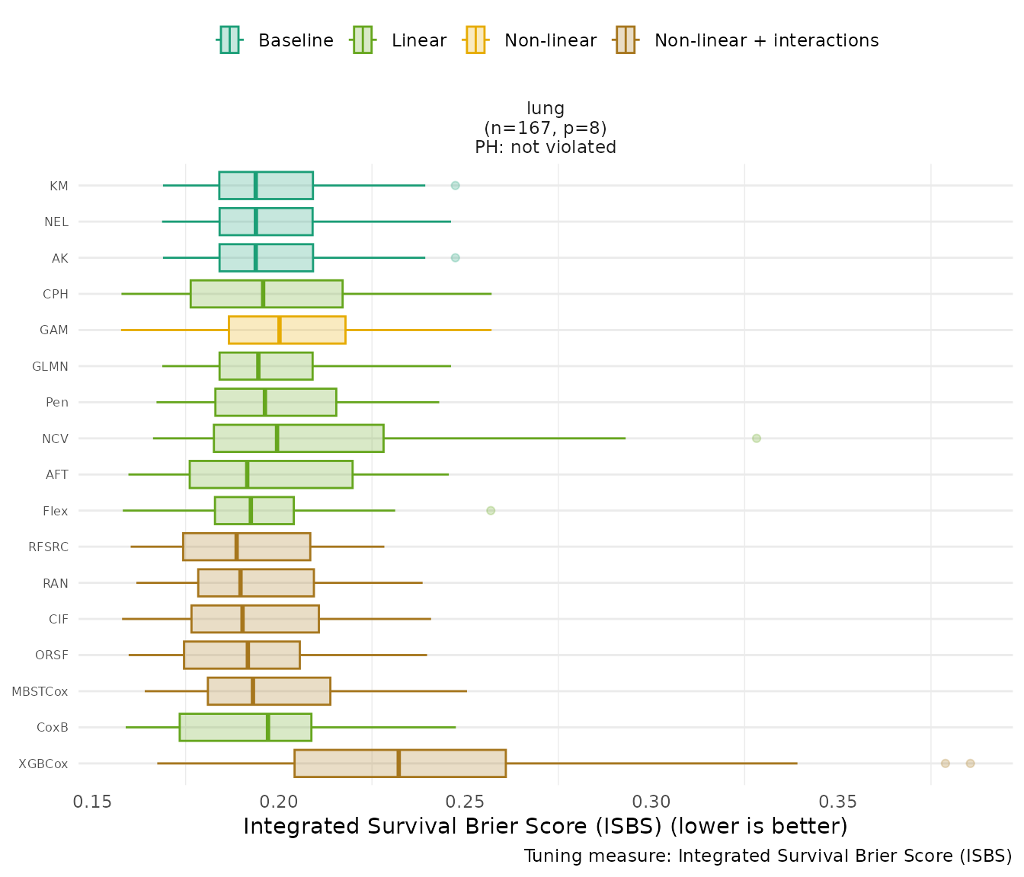Viewport: 1024px width, 877px height.
Task: Click the CPH model label
Action: (56, 295)
